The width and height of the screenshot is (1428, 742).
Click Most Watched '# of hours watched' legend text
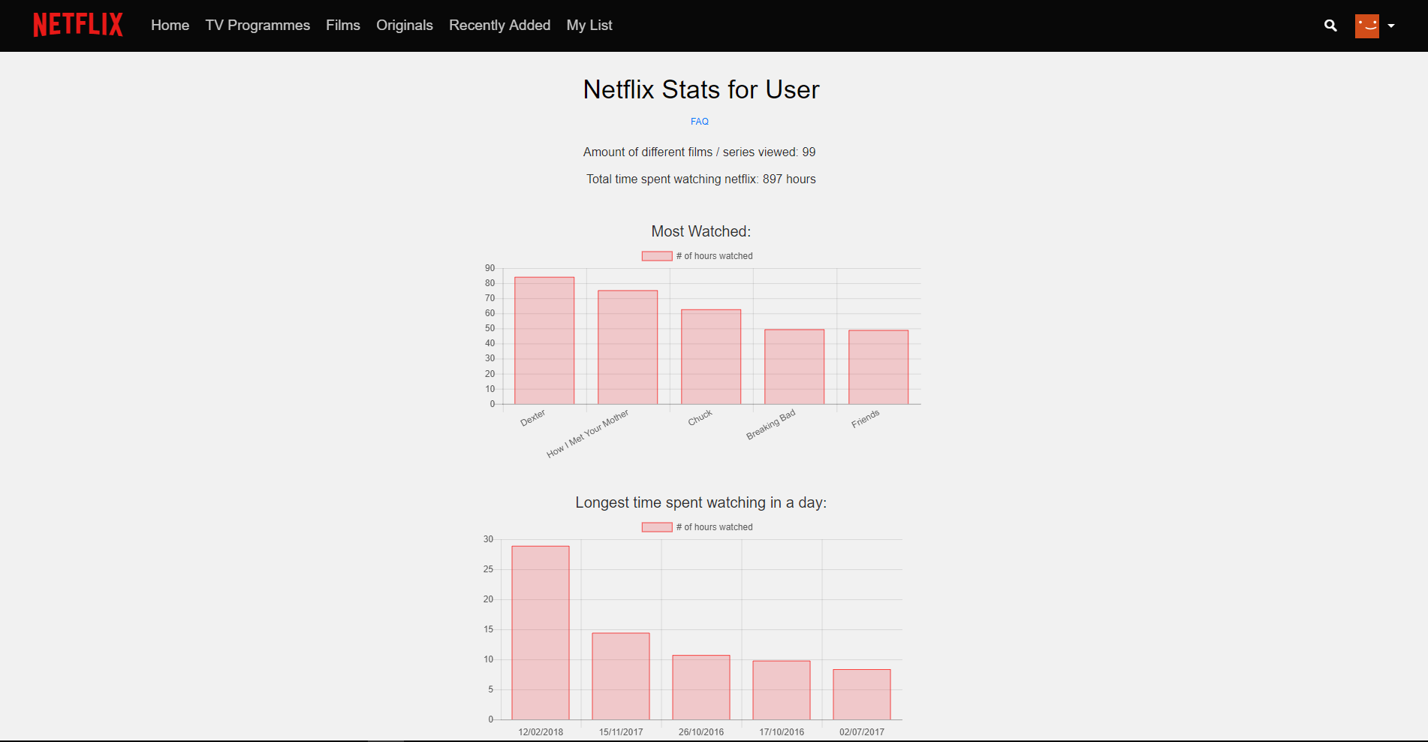(x=715, y=256)
